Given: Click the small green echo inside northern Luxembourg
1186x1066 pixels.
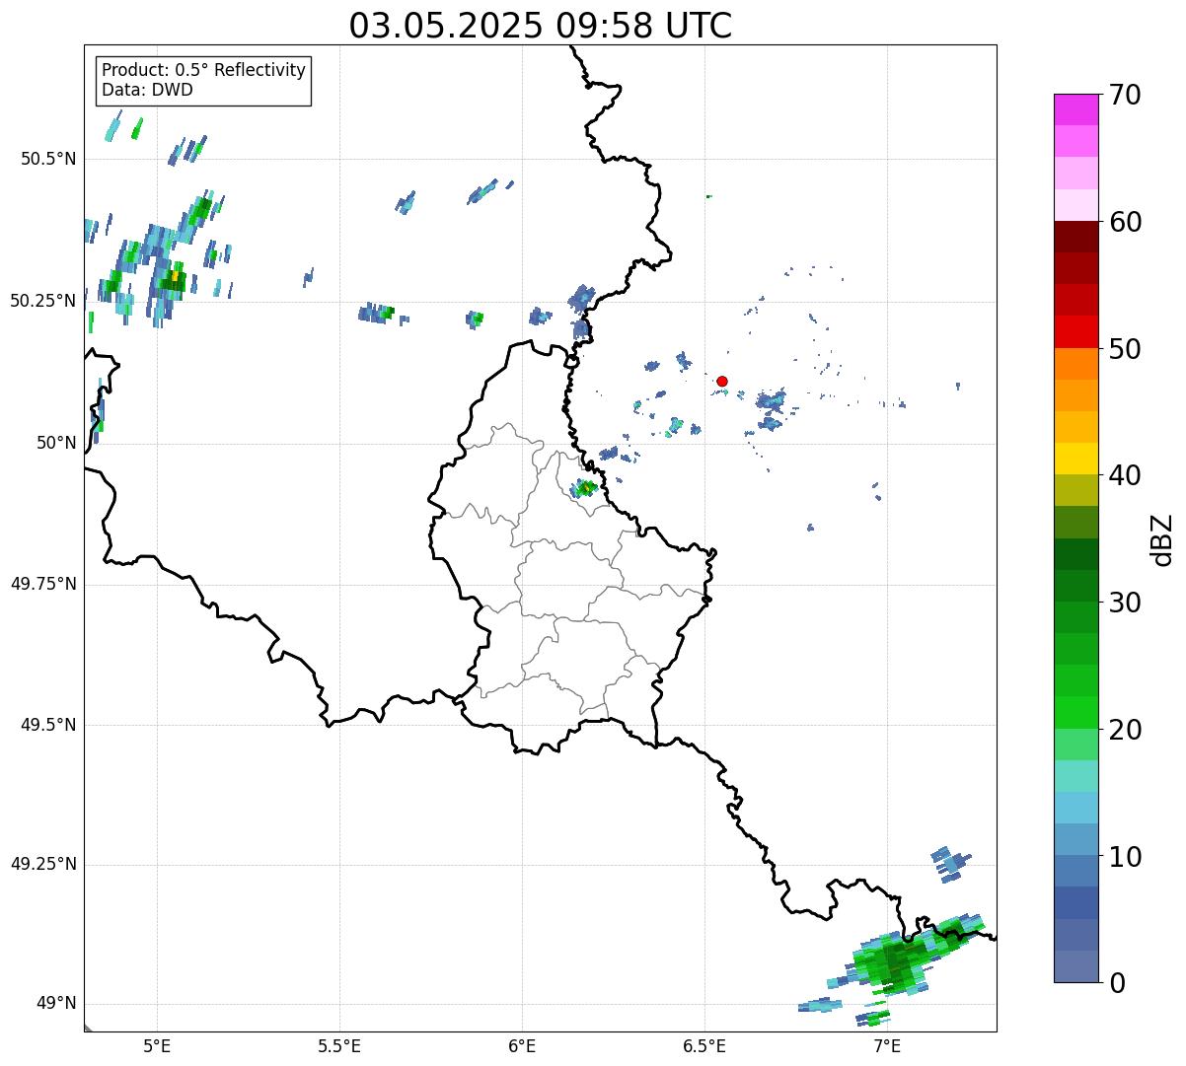Looking at the screenshot, I should (586, 487).
